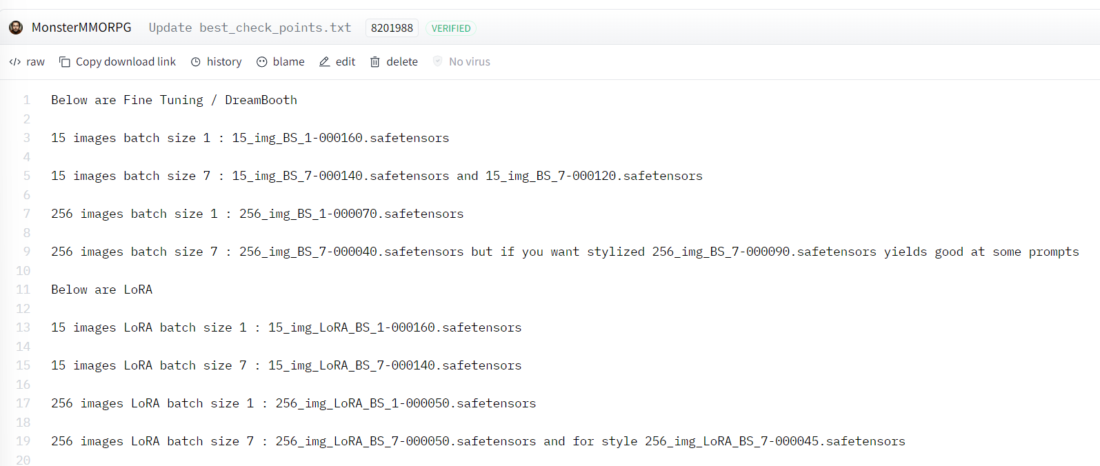Viewport: 1100px width, 466px height.
Task: View the raw file text link
Action: click(35, 62)
